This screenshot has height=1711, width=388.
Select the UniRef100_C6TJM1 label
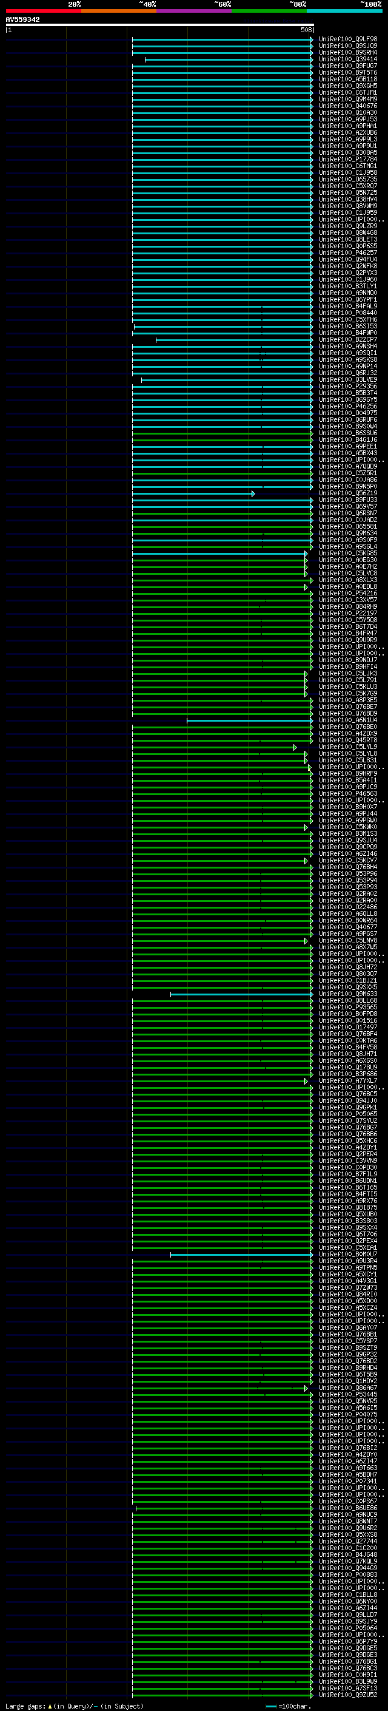tap(348, 92)
